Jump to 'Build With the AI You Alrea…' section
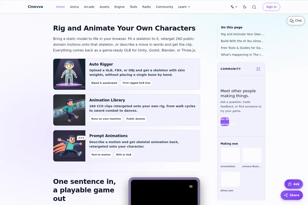This screenshot has height=205, width=308. 242,41
